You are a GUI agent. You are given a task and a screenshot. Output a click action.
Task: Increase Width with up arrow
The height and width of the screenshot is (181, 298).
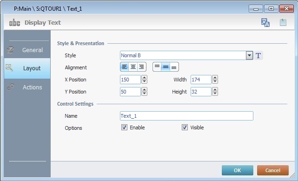(x=215, y=77)
